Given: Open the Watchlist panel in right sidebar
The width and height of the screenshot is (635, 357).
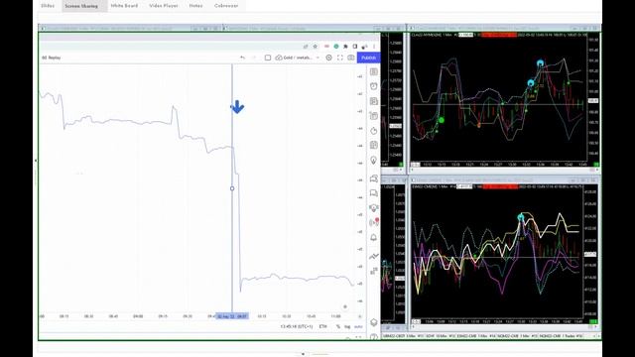Looking at the screenshot, I should pyautogui.click(x=374, y=71).
